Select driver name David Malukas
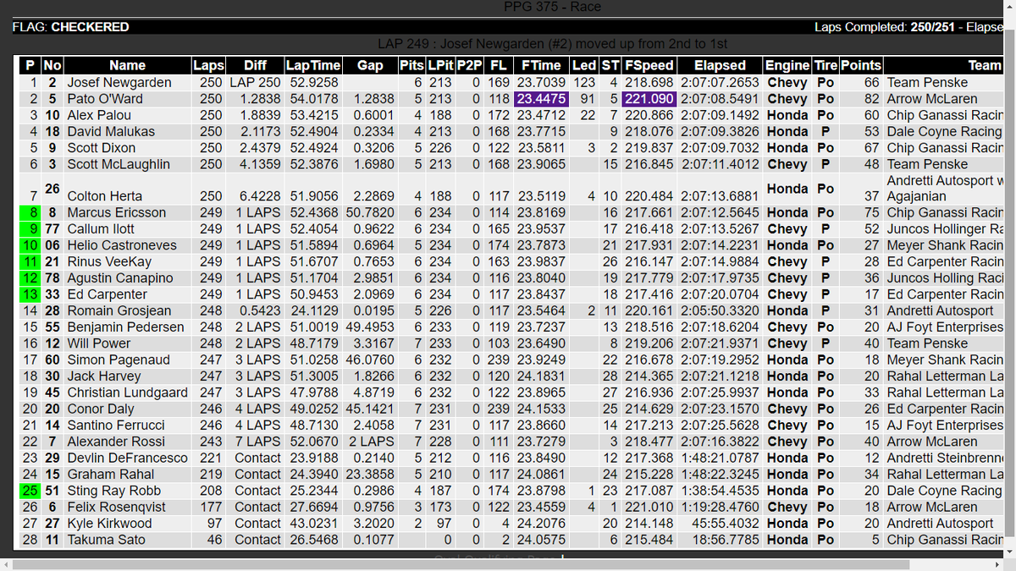 tap(111, 131)
